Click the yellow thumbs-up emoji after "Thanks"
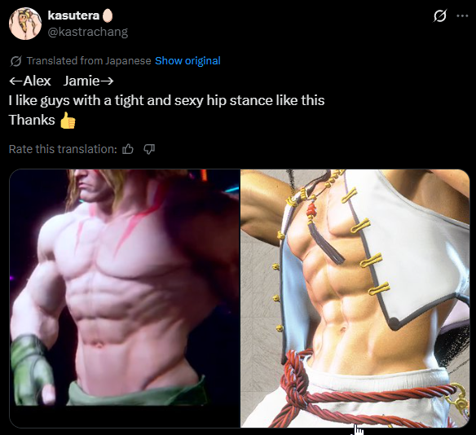Screen dimensions: 476x435 (68, 120)
